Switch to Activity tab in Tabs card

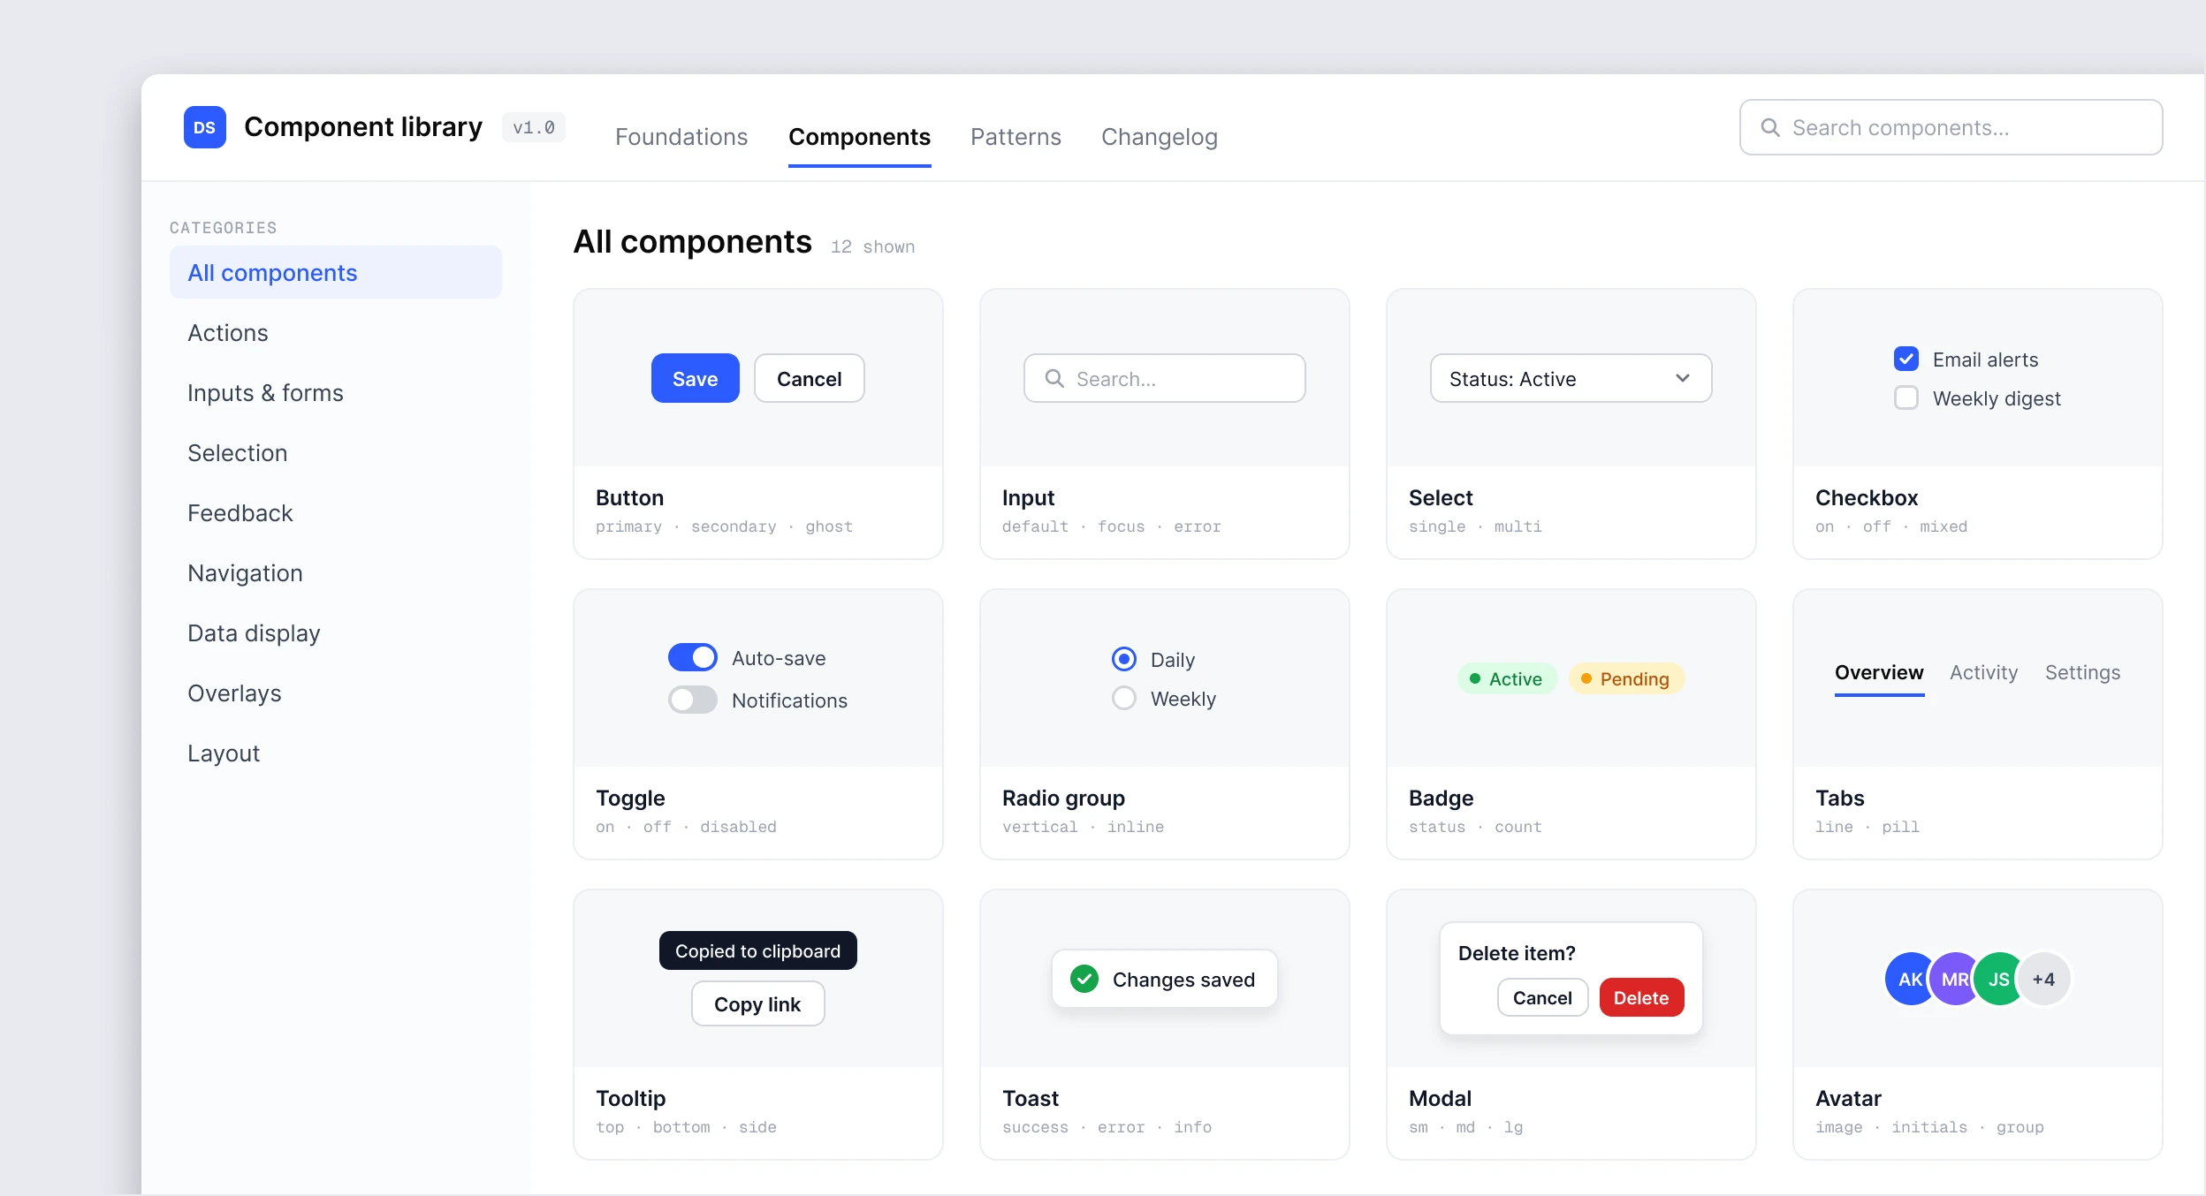tap(1983, 672)
